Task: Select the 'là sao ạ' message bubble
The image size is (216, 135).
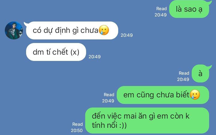Action: tap(189, 9)
